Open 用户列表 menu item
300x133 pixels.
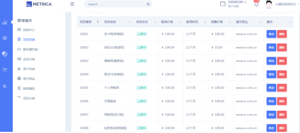tap(29, 69)
